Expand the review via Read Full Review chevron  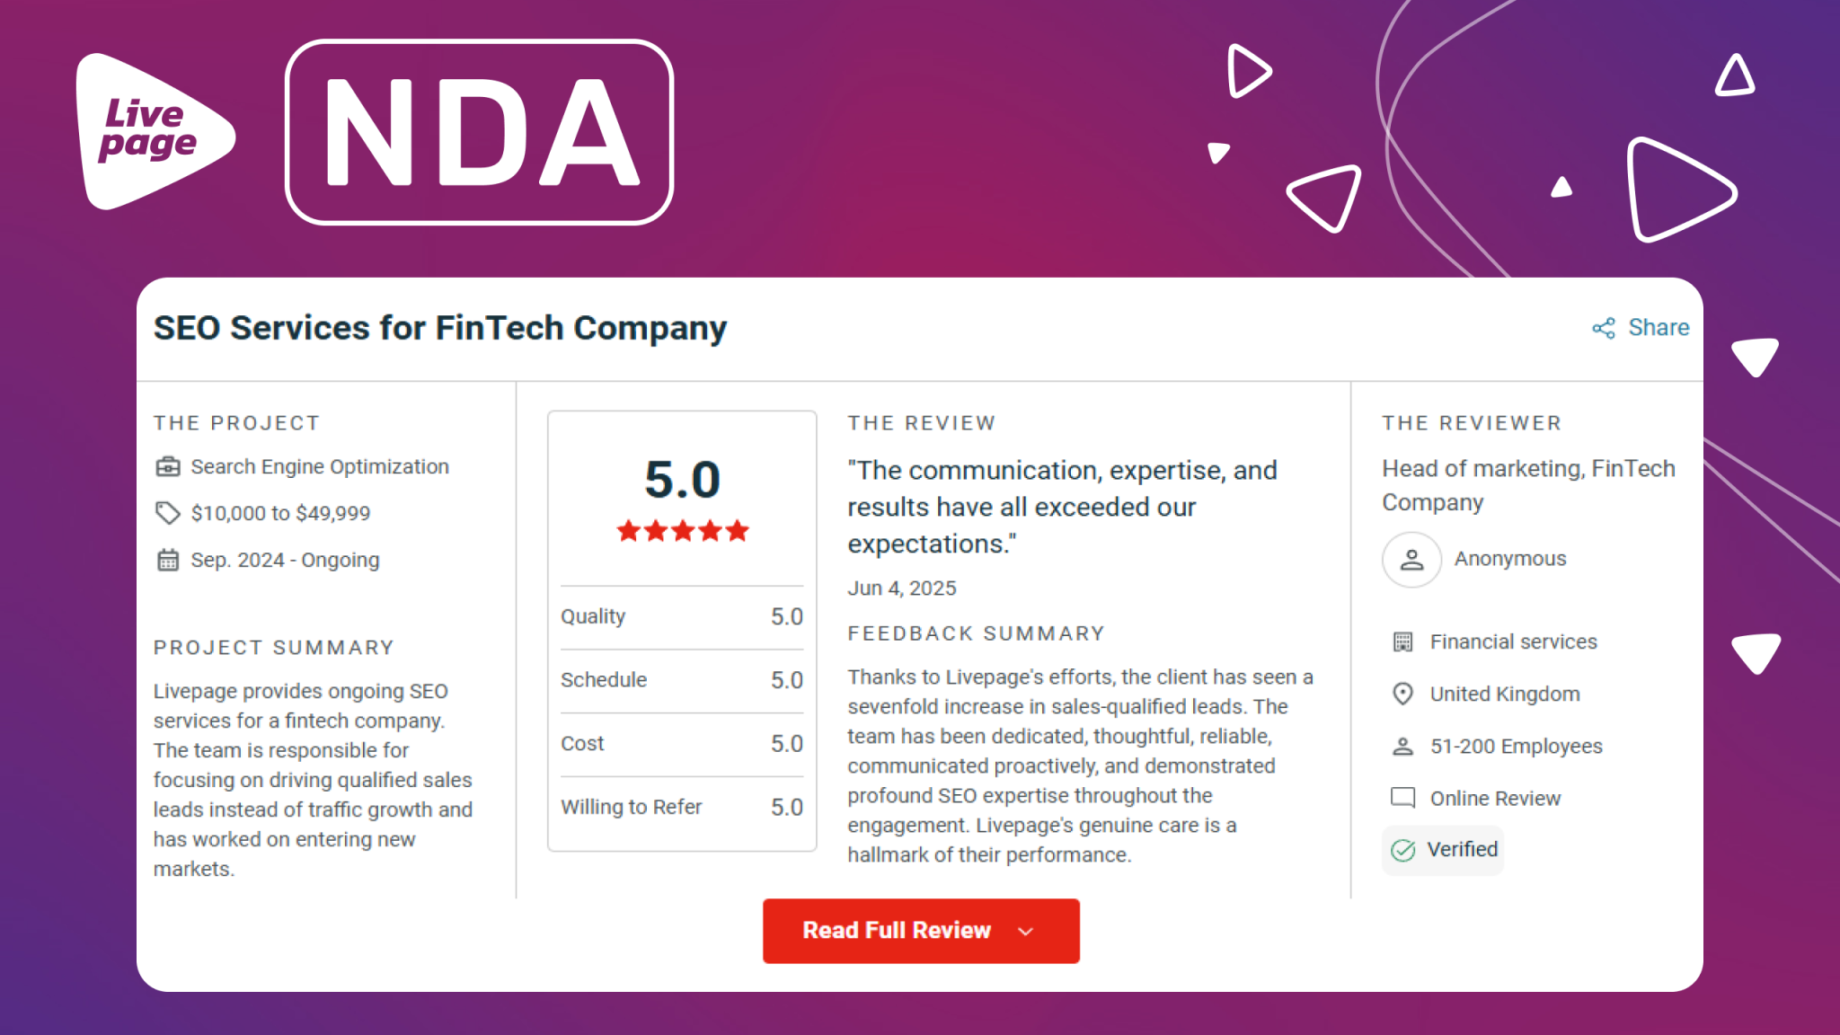tap(1026, 931)
